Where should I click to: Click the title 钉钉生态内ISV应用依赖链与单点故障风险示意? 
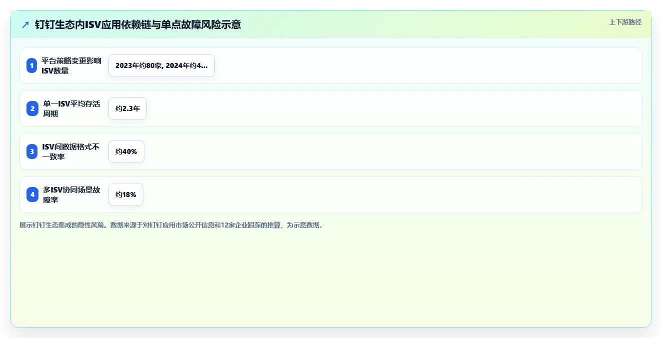138,24
